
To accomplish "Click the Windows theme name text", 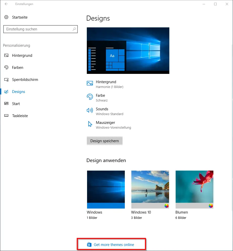I will point(94,212).
